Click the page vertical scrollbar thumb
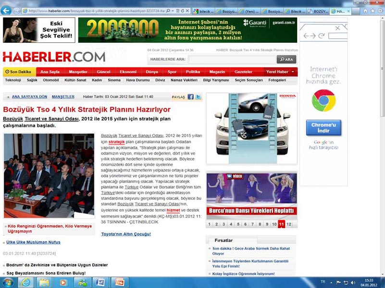This screenshot has width=385, height=288. coord(382,67)
